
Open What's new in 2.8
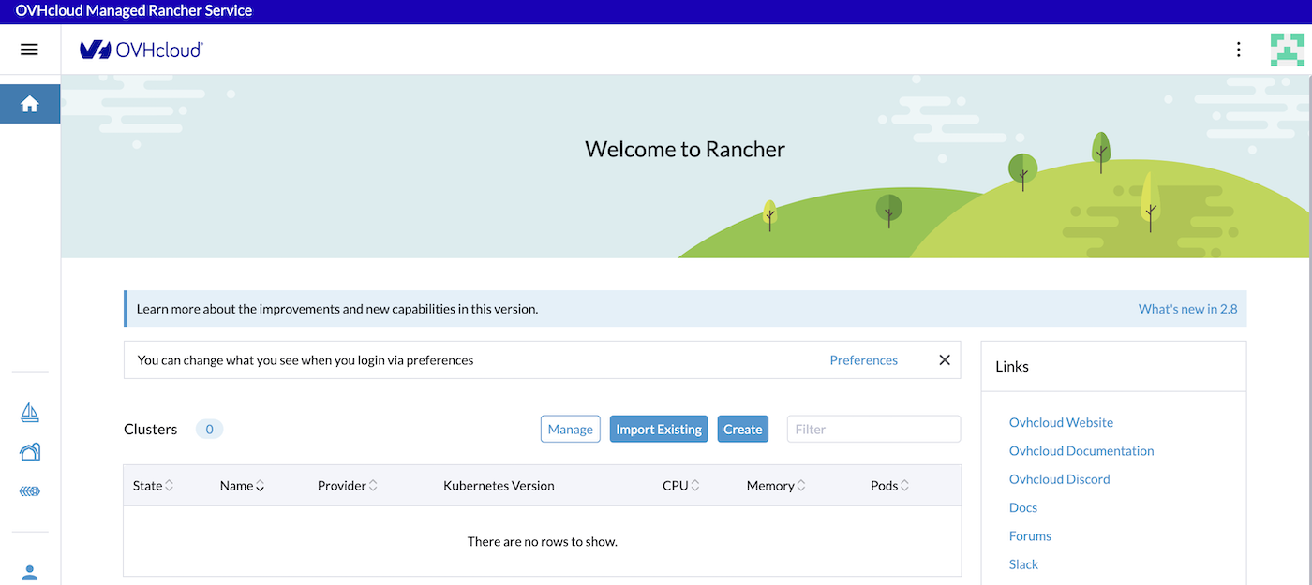(1187, 308)
